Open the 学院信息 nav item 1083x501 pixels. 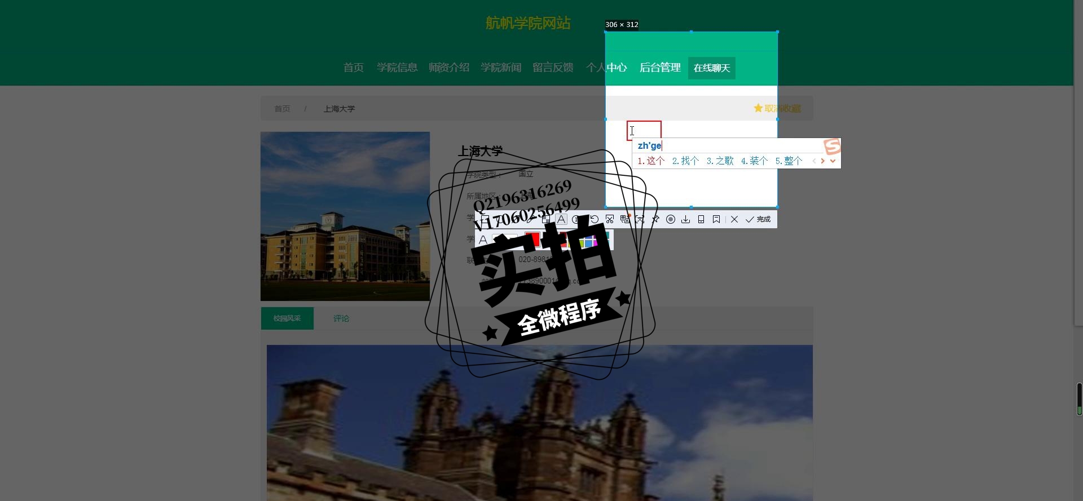tap(397, 68)
